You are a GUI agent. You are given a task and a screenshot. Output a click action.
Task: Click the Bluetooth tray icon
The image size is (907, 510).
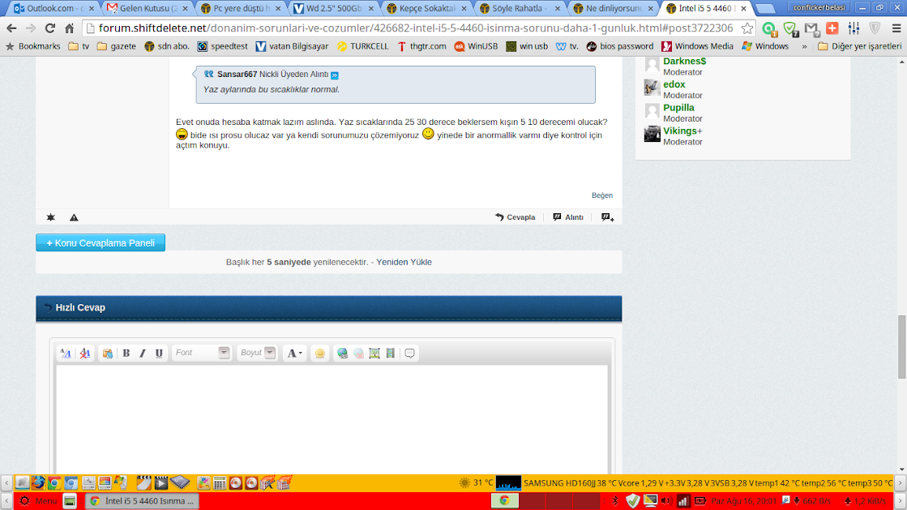point(615,501)
